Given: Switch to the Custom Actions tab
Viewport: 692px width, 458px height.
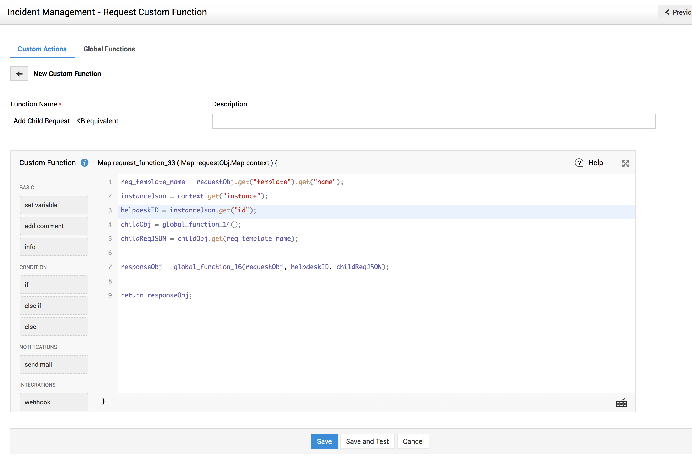Looking at the screenshot, I should (x=42, y=49).
